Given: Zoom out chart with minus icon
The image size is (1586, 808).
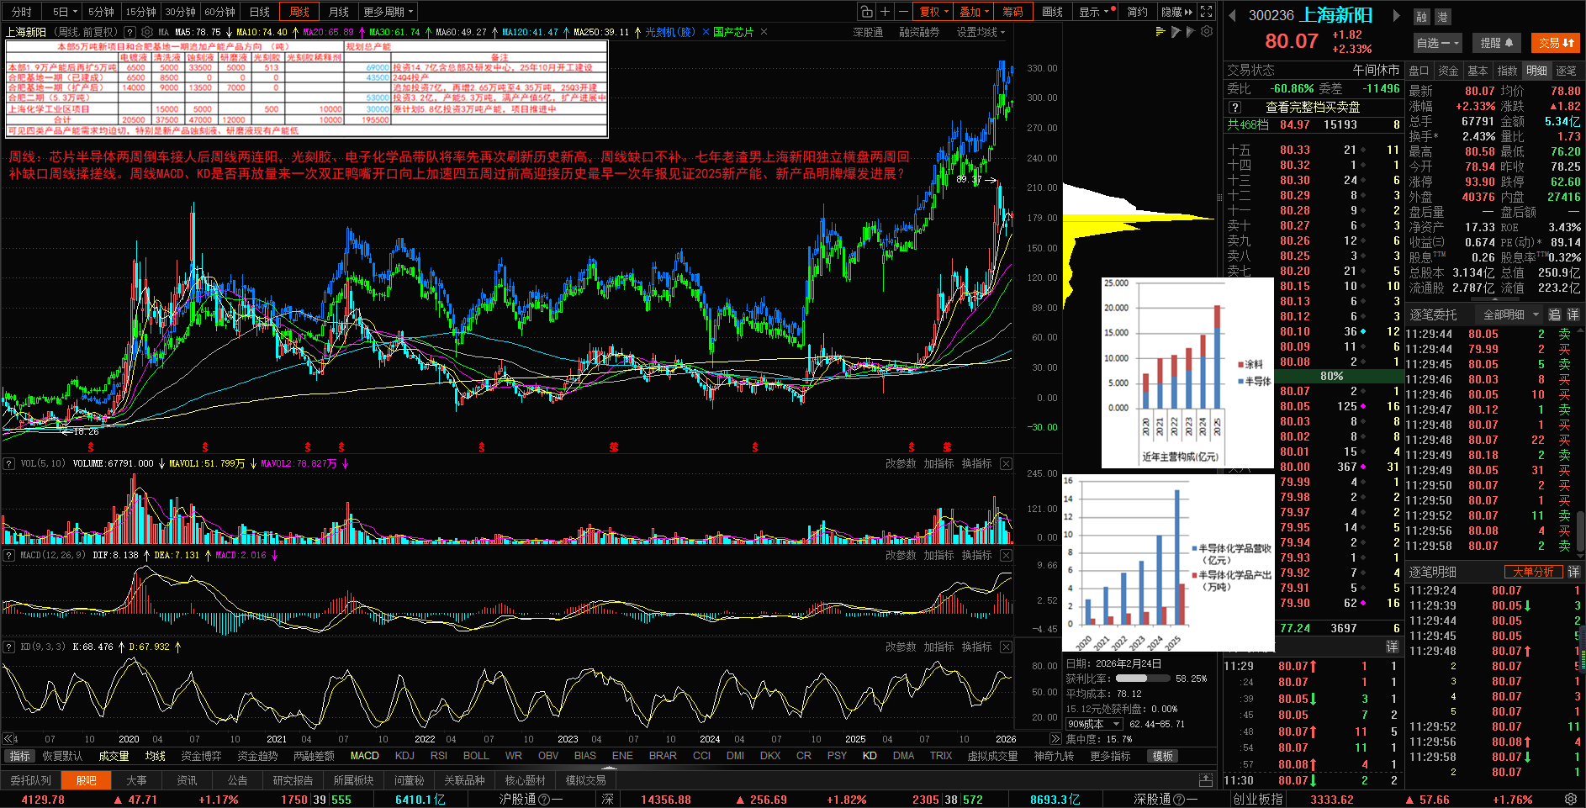Looking at the screenshot, I should coord(903,12).
